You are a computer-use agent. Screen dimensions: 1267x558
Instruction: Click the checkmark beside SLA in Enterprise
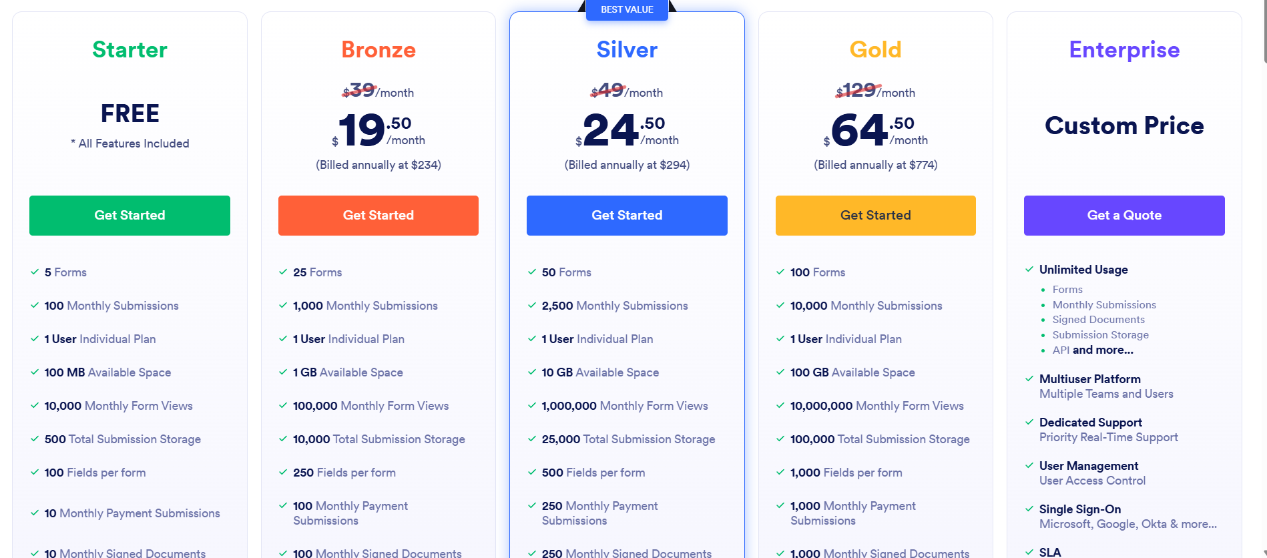pyautogui.click(x=1029, y=551)
